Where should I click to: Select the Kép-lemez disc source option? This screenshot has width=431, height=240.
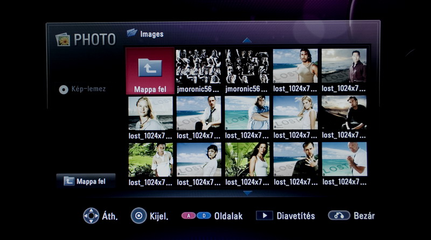coord(82,89)
